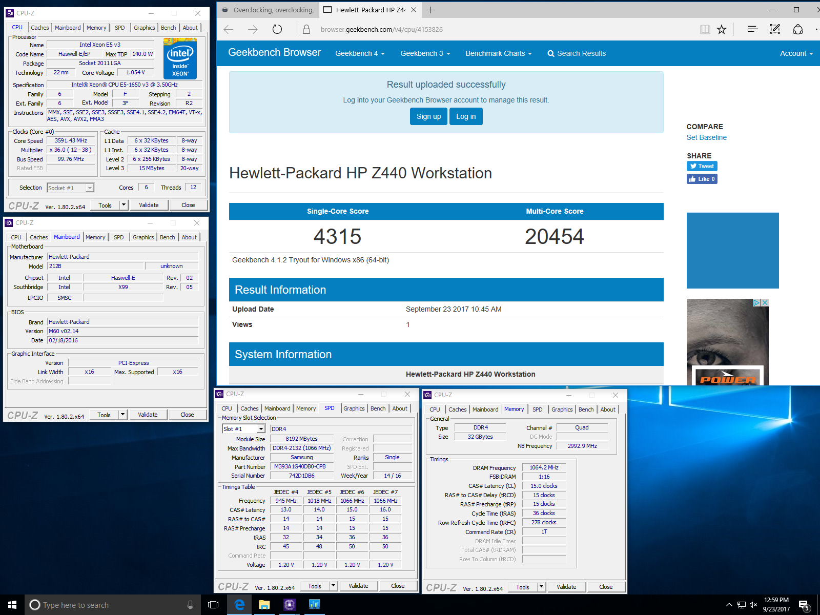
Task: Click the AdChoices icon on the ad
Action: pos(756,303)
